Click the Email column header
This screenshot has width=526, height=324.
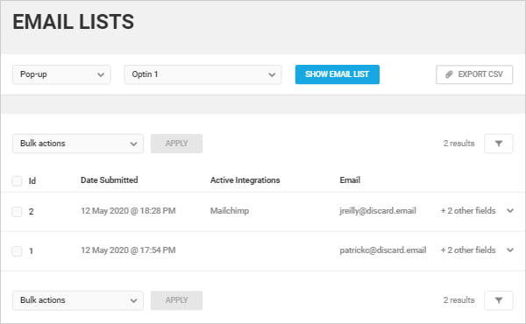[350, 180]
